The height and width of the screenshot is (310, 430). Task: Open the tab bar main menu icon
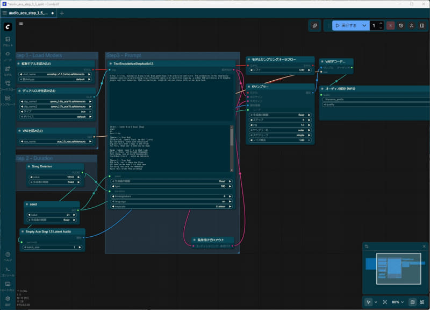(5, 13)
